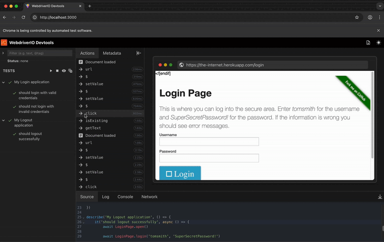
Task: Expand the filter options chevron
Action: click(x=3, y=53)
